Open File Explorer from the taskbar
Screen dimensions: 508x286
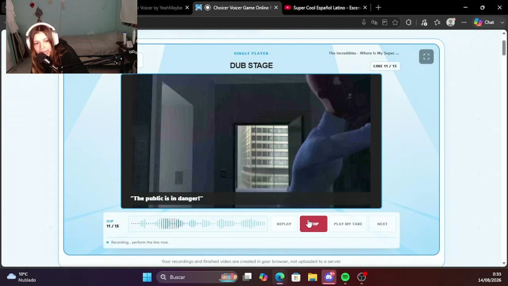pos(312,277)
